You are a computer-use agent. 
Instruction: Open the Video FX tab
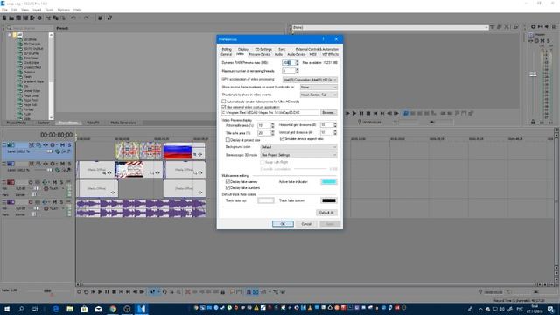(x=94, y=122)
